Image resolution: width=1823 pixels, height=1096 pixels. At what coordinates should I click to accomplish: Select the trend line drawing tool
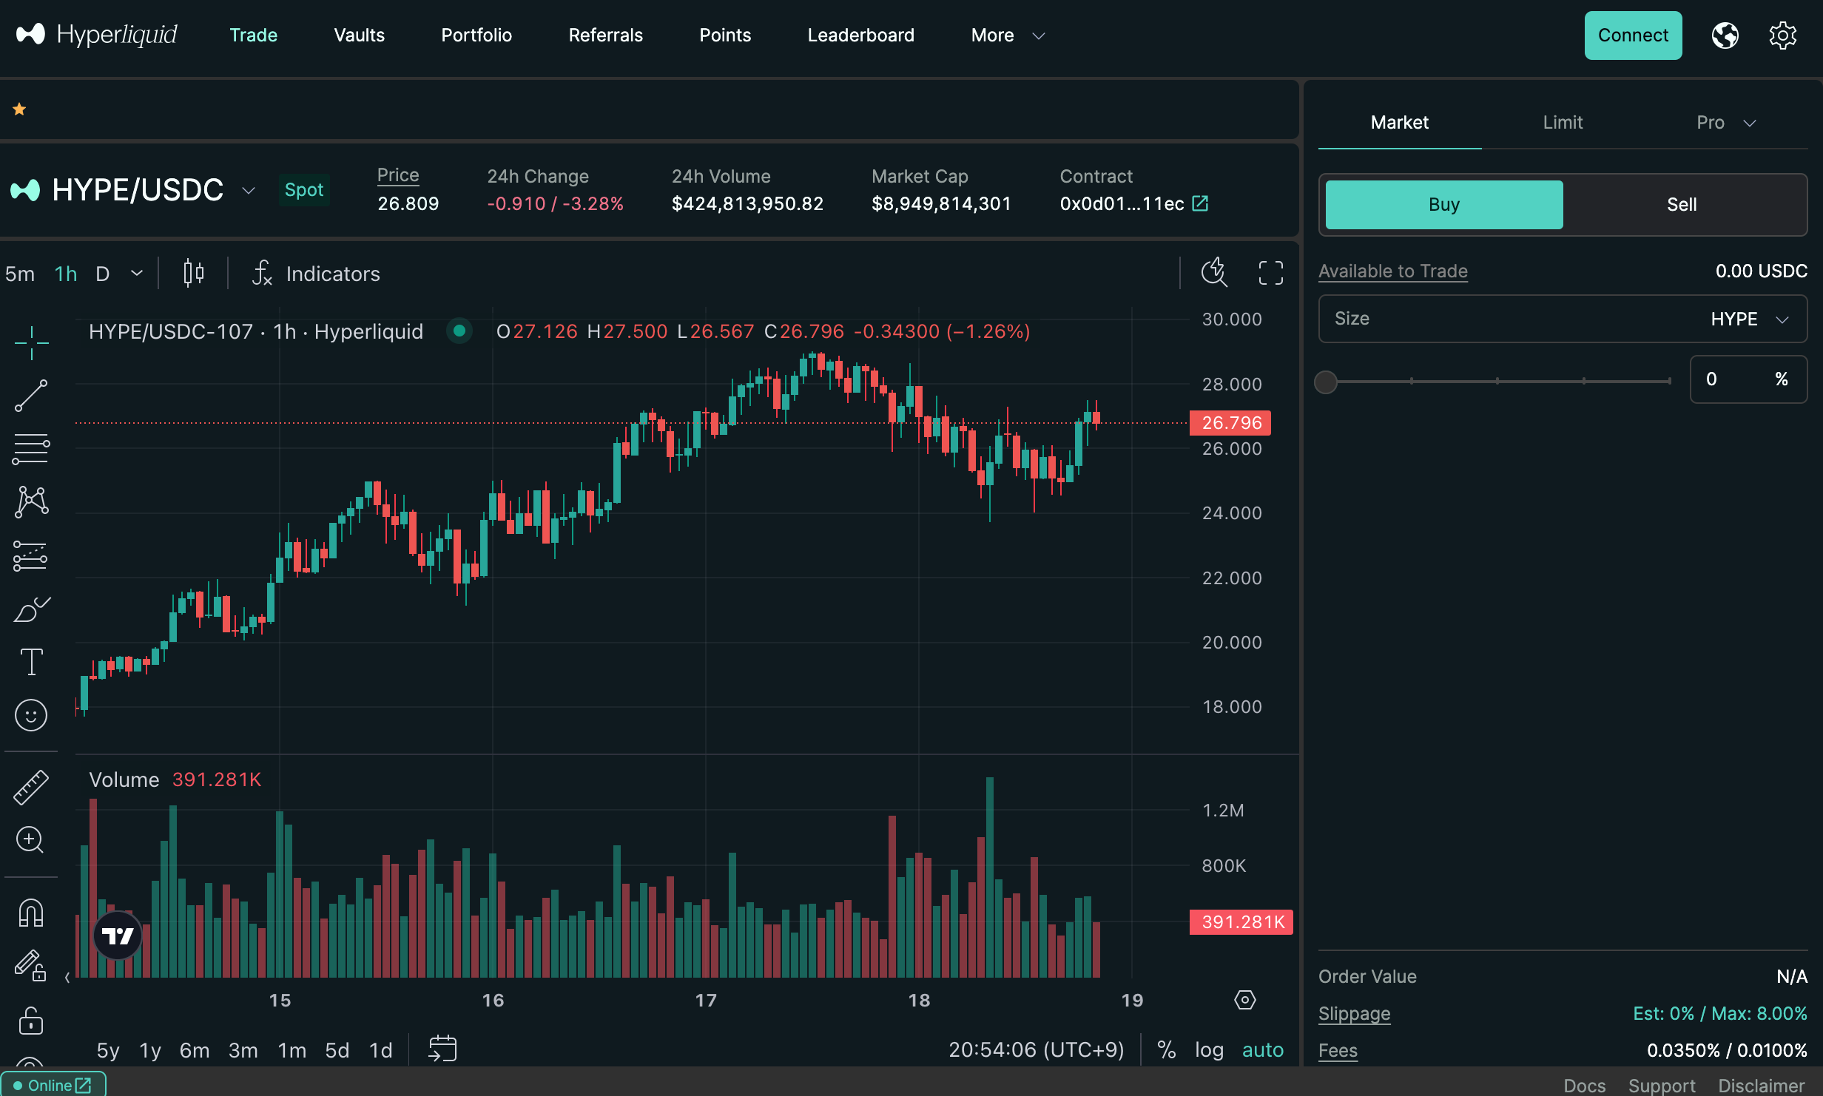(31, 395)
